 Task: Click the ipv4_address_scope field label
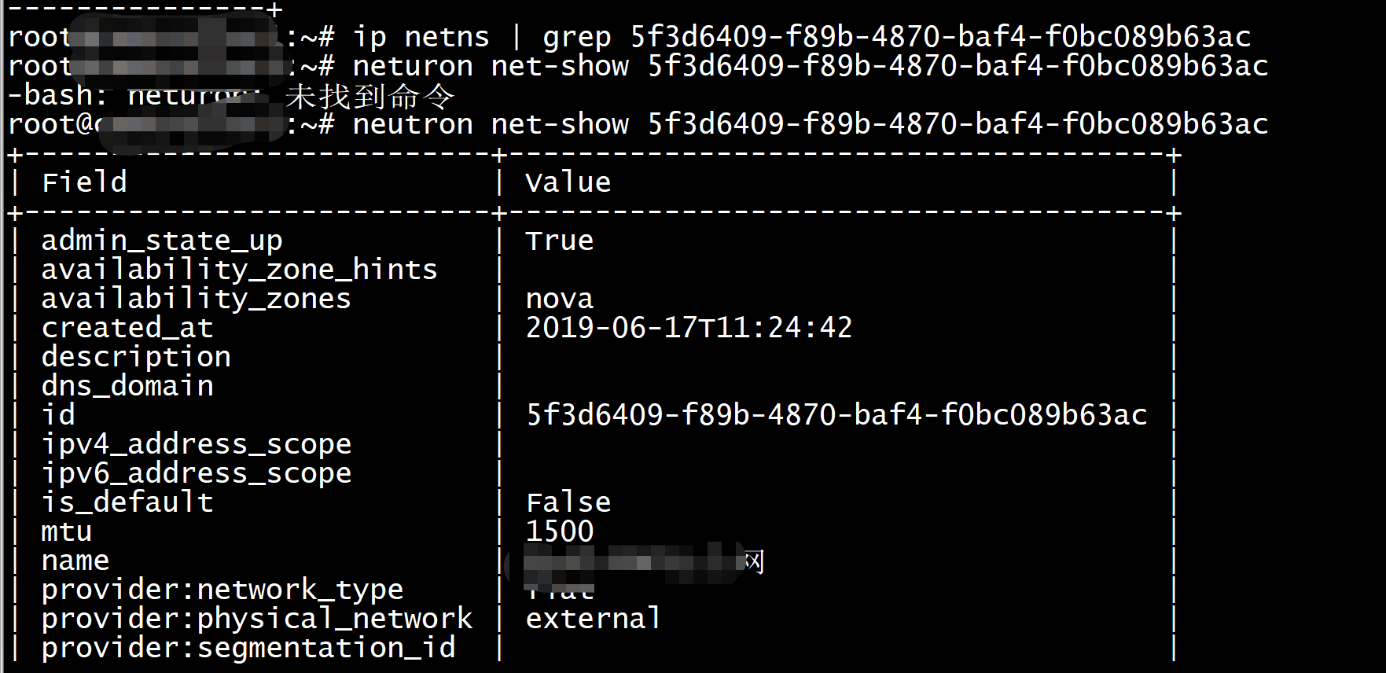pos(197,444)
